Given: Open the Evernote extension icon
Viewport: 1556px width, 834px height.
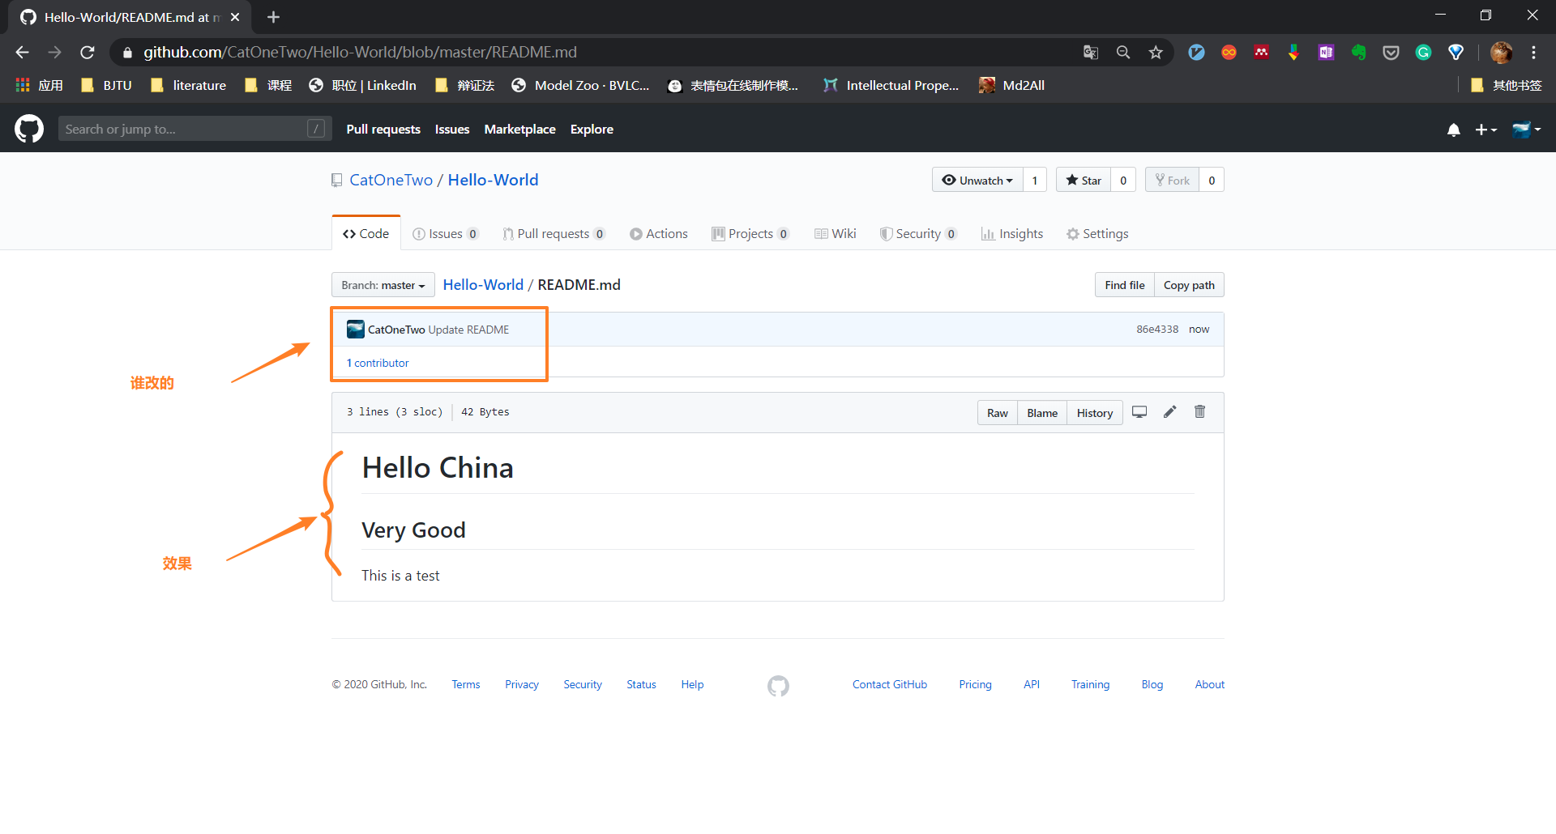Looking at the screenshot, I should [x=1359, y=53].
